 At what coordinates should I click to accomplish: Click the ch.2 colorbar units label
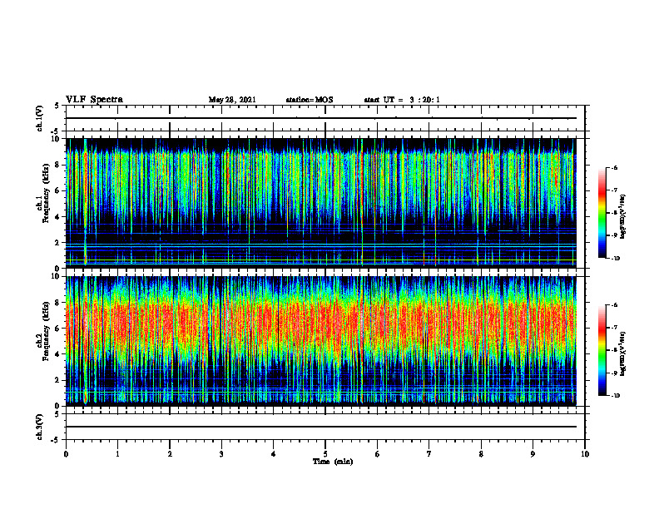(623, 354)
